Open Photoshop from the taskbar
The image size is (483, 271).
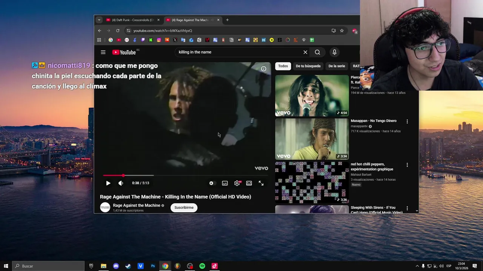click(x=153, y=266)
